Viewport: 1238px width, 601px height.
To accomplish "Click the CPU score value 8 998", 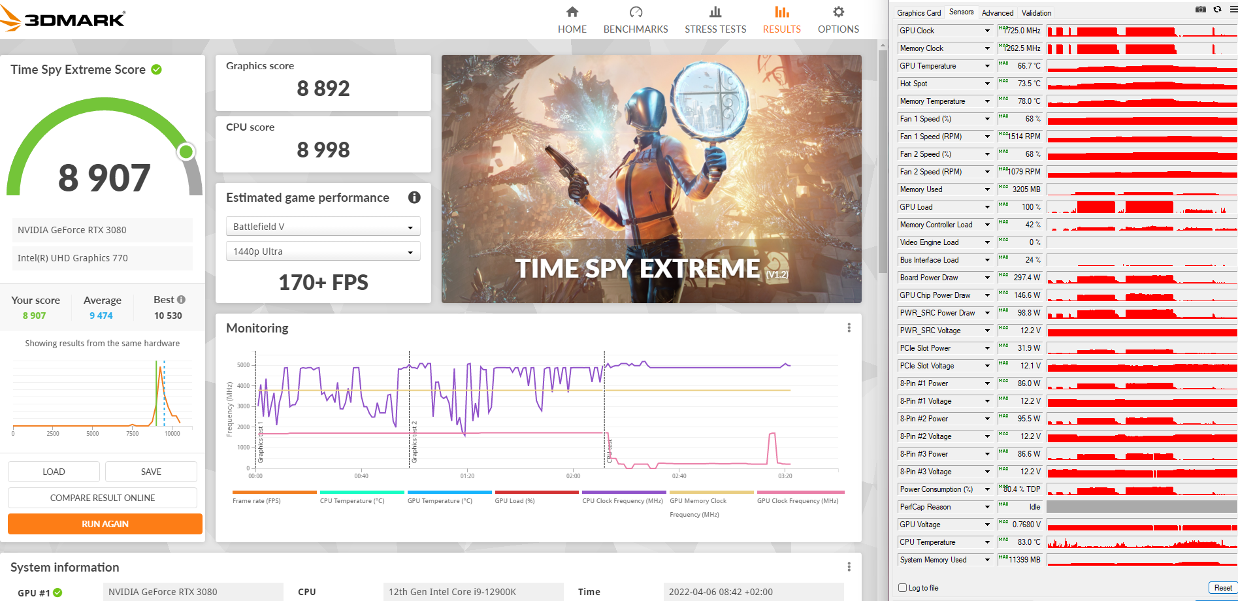I will point(323,150).
